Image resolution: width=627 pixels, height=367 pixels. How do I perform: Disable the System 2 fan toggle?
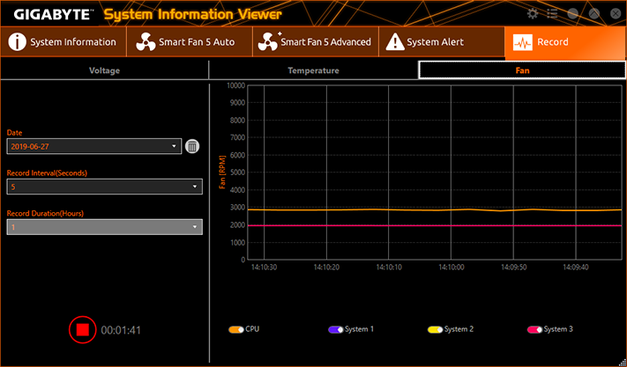[x=435, y=329]
